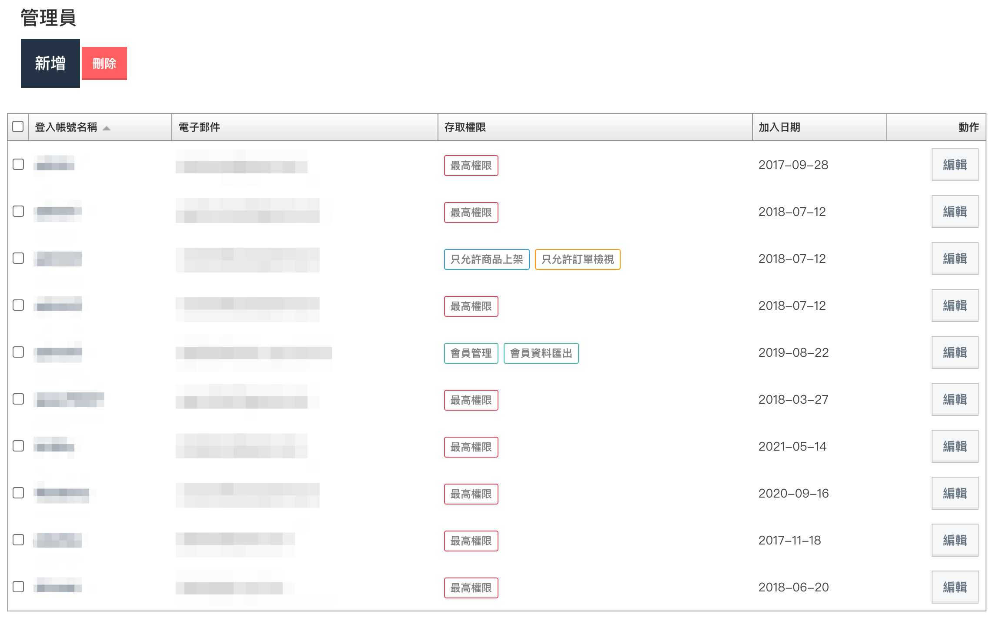Click the 新增 button

tap(50, 63)
